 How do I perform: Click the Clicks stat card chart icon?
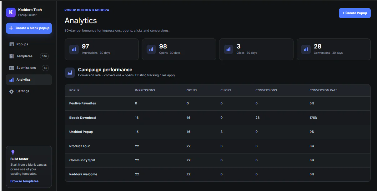229,49
